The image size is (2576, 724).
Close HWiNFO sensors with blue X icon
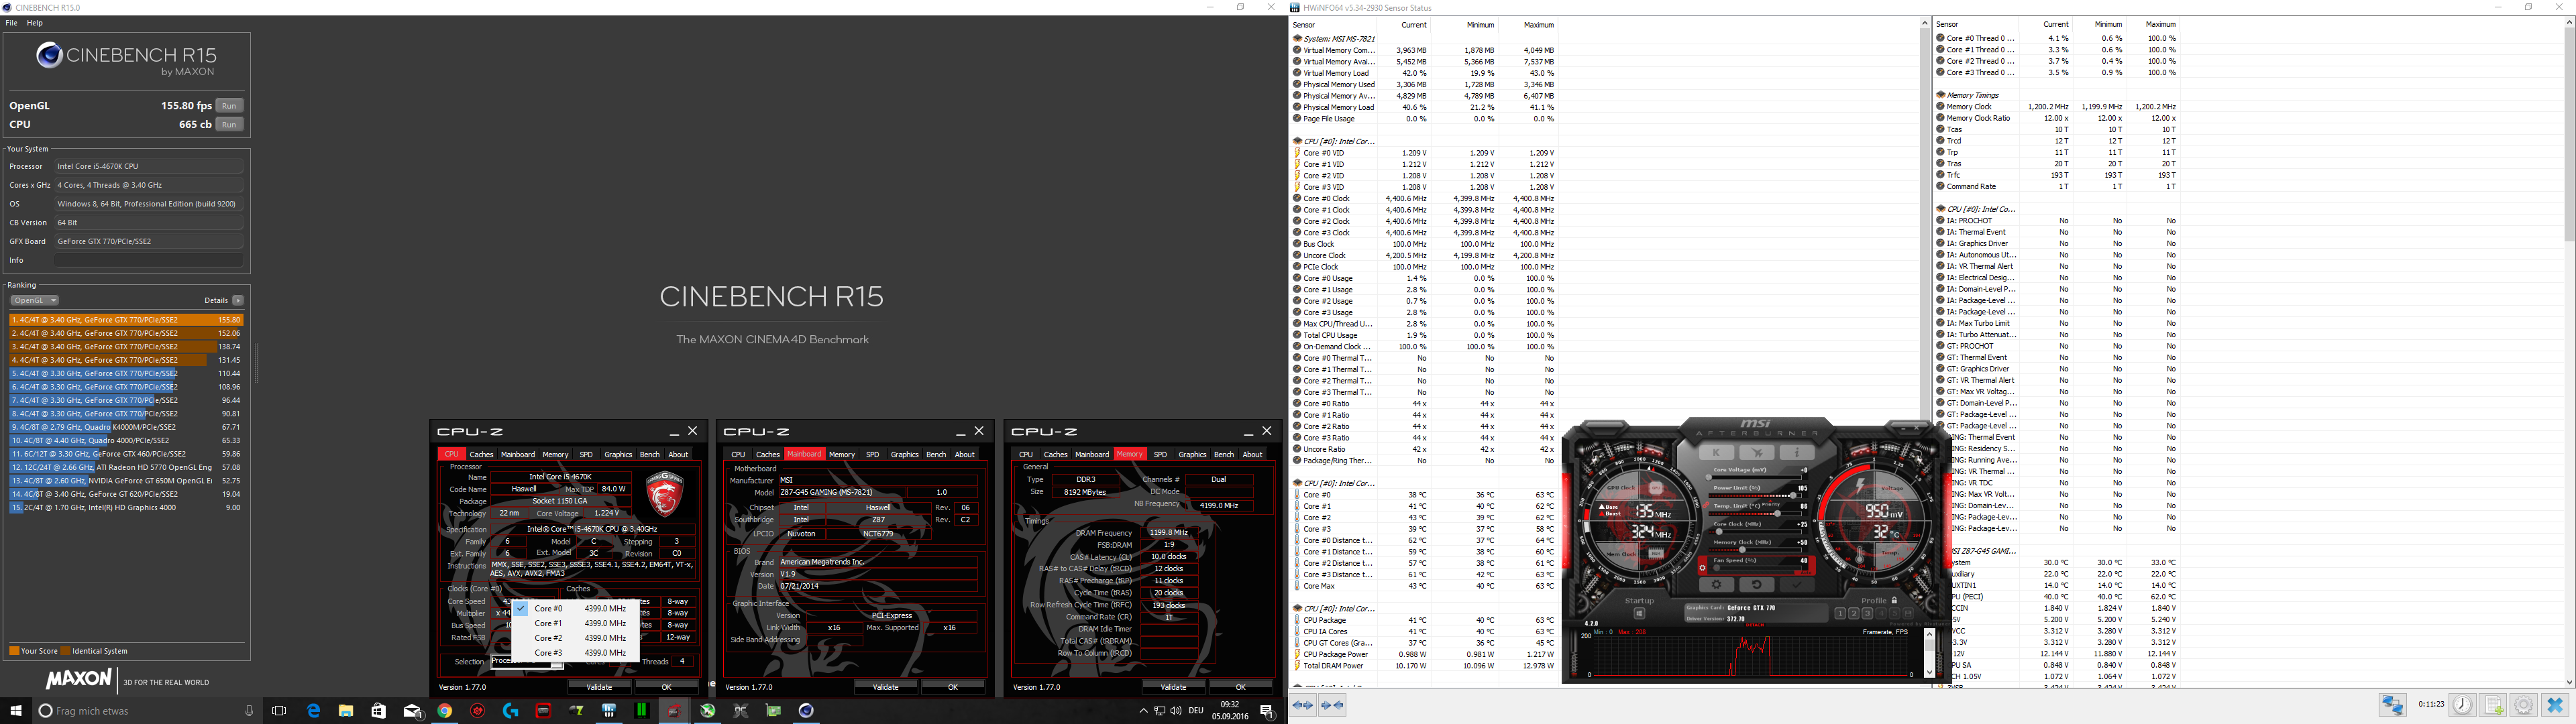(x=2555, y=705)
